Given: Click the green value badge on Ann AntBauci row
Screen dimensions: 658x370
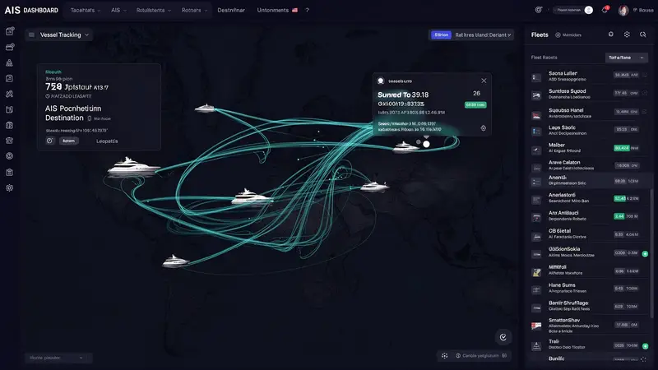Looking at the screenshot, I should pyautogui.click(x=619, y=216).
